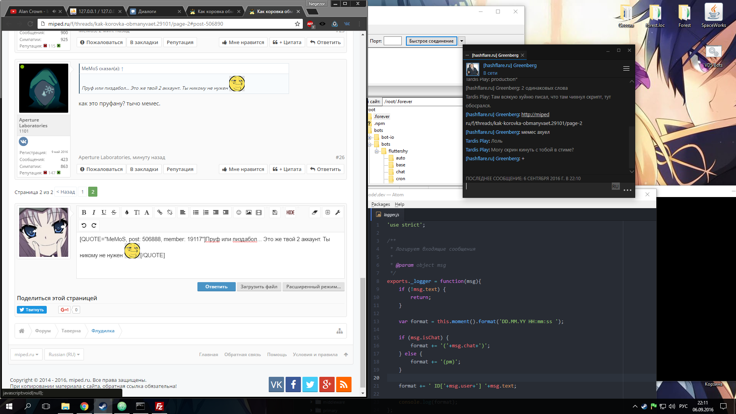Open the Packages menu in Atom
736x414 pixels.
[381, 204]
